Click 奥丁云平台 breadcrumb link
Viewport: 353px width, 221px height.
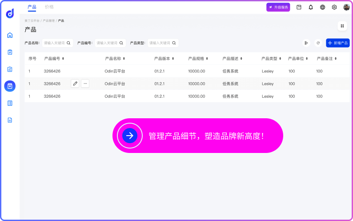[x=32, y=21]
